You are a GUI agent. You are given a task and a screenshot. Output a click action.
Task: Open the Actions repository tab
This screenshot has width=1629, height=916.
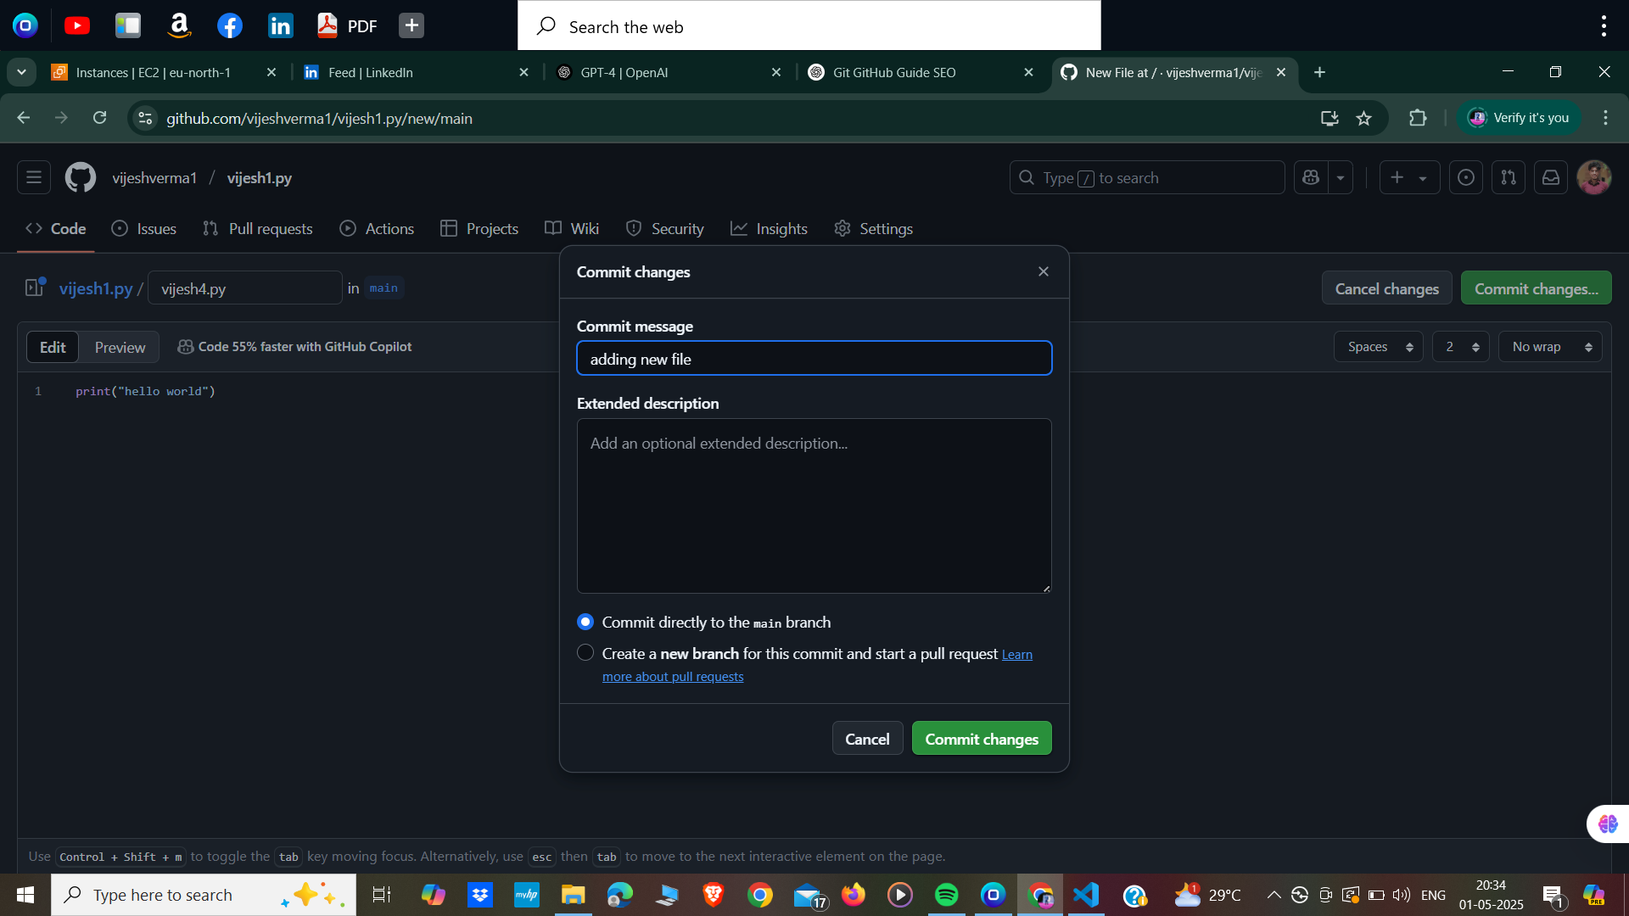pyautogui.click(x=378, y=229)
